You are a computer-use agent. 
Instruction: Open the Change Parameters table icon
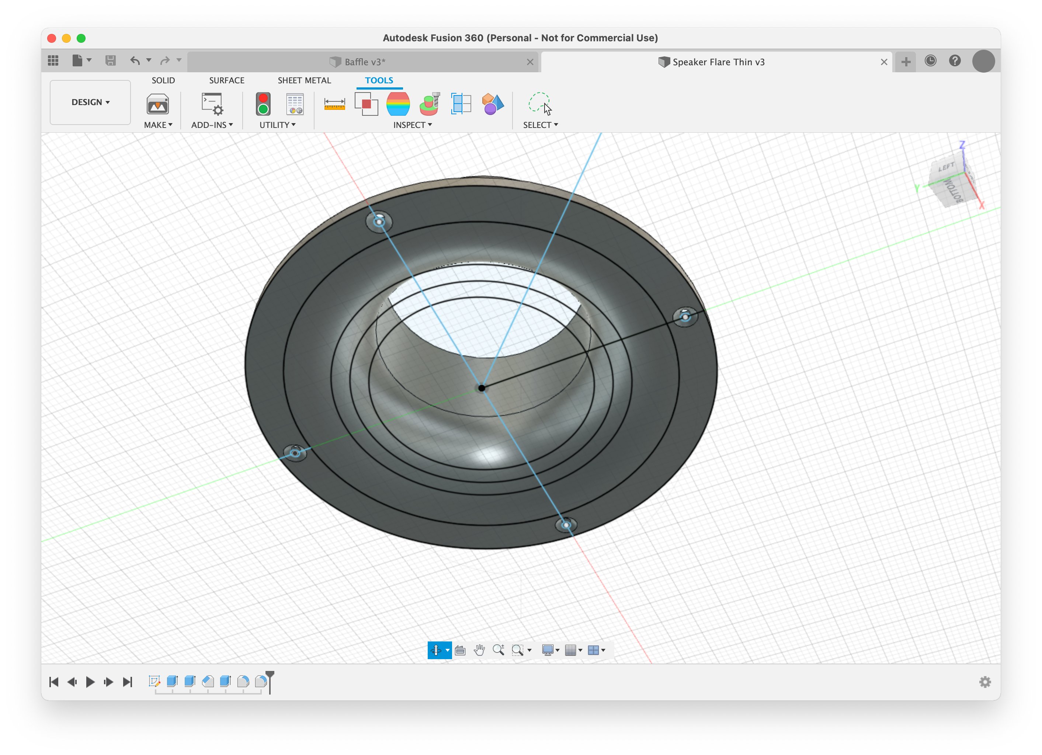click(x=295, y=104)
